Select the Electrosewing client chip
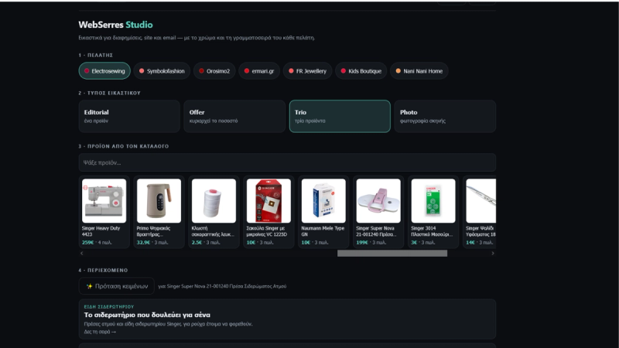Screen dimensions: 619x348 104,71
